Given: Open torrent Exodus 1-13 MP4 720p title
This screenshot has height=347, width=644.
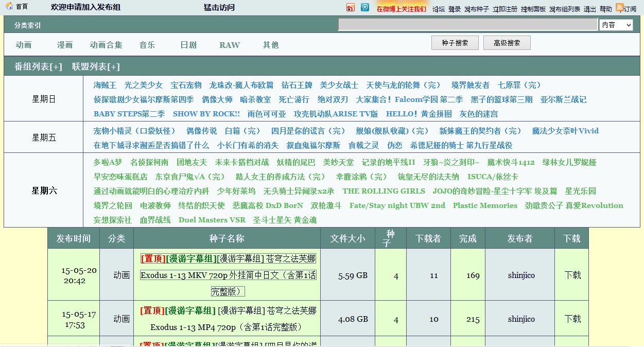Looking at the screenshot, I should pyautogui.click(x=228, y=319).
